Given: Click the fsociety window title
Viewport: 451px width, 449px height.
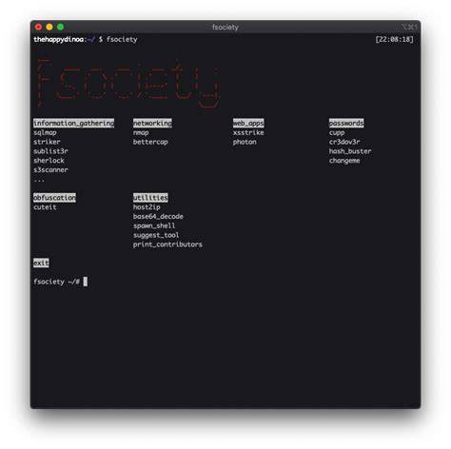Looking at the screenshot, I should (x=225, y=28).
